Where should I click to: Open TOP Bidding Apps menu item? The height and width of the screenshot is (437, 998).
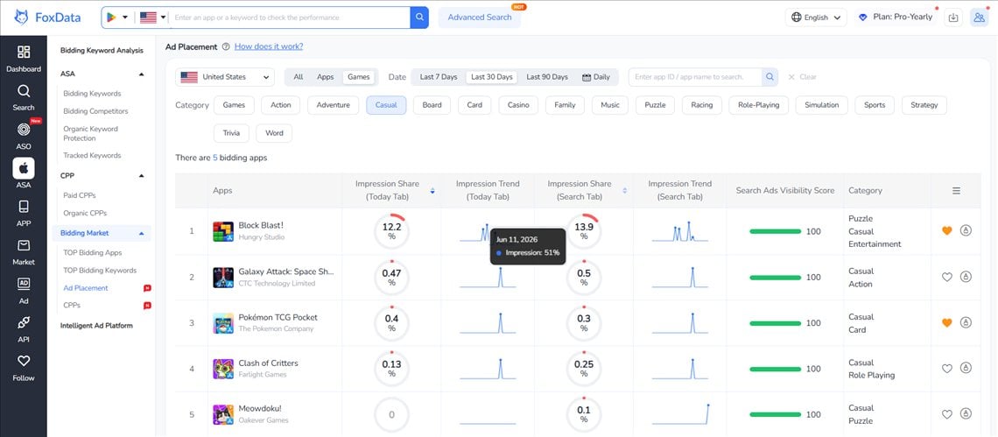click(x=92, y=253)
